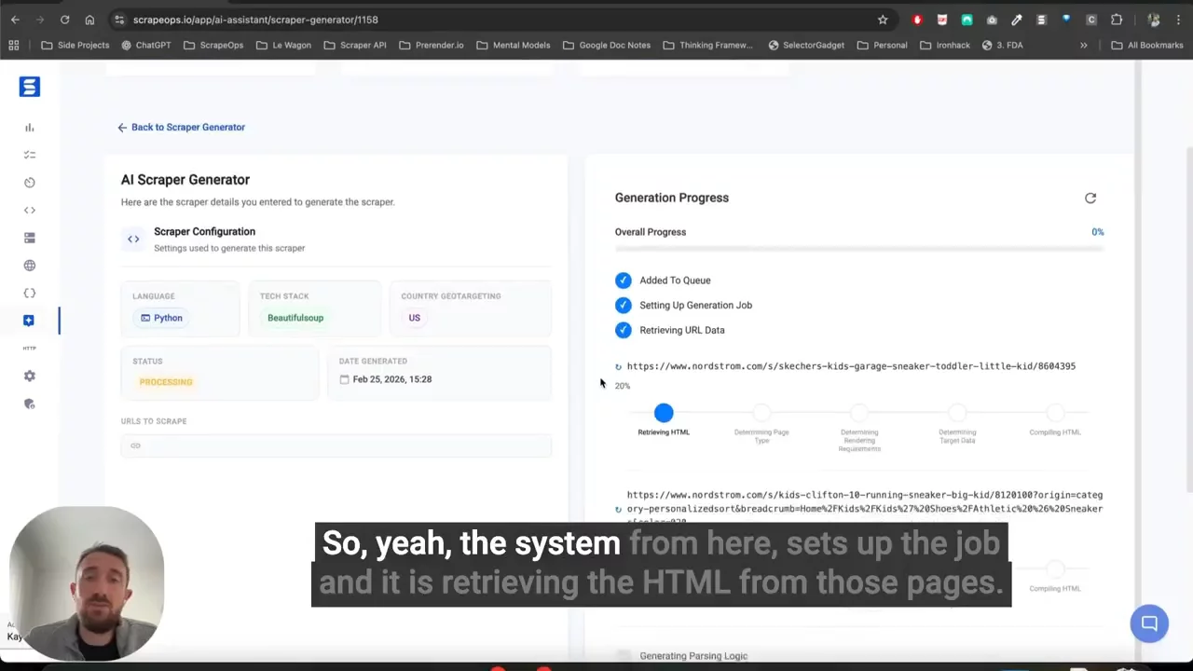This screenshot has width=1193, height=671.
Task: Open the stopwatch scheduler sidebar icon
Action: (x=29, y=183)
